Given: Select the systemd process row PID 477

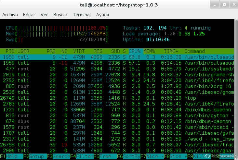Looking at the screenshot, I should [117, 69].
